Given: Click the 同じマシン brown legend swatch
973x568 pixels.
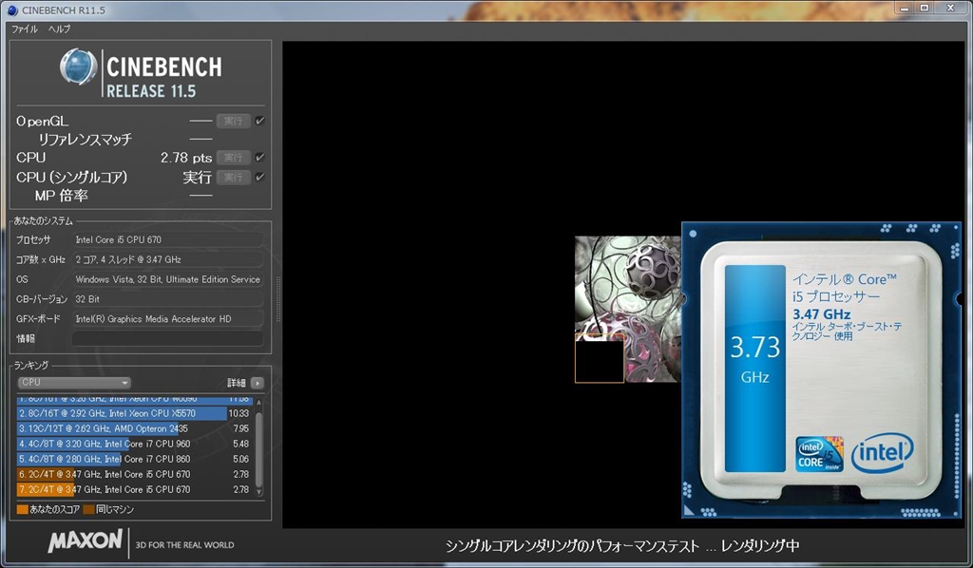Looking at the screenshot, I should [88, 510].
